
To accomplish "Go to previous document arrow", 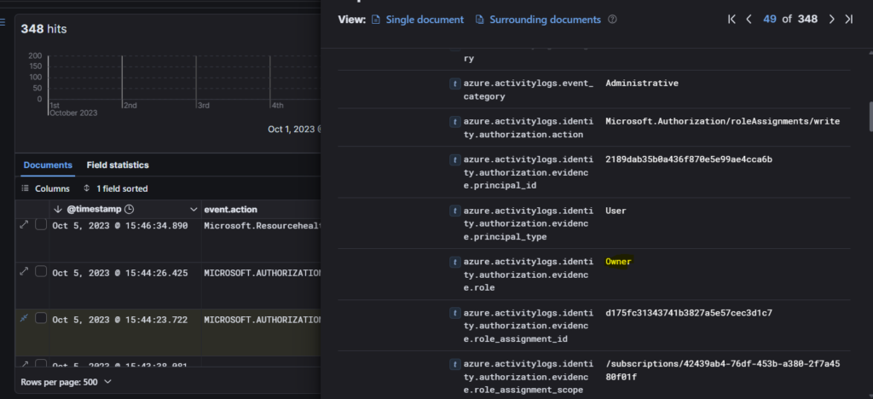I will point(749,20).
